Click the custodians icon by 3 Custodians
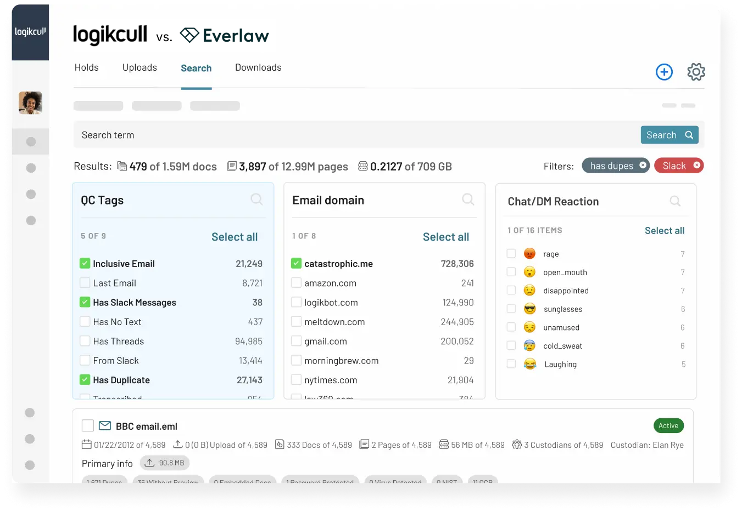Screen dimensions: 742x512 coord(517,445)
